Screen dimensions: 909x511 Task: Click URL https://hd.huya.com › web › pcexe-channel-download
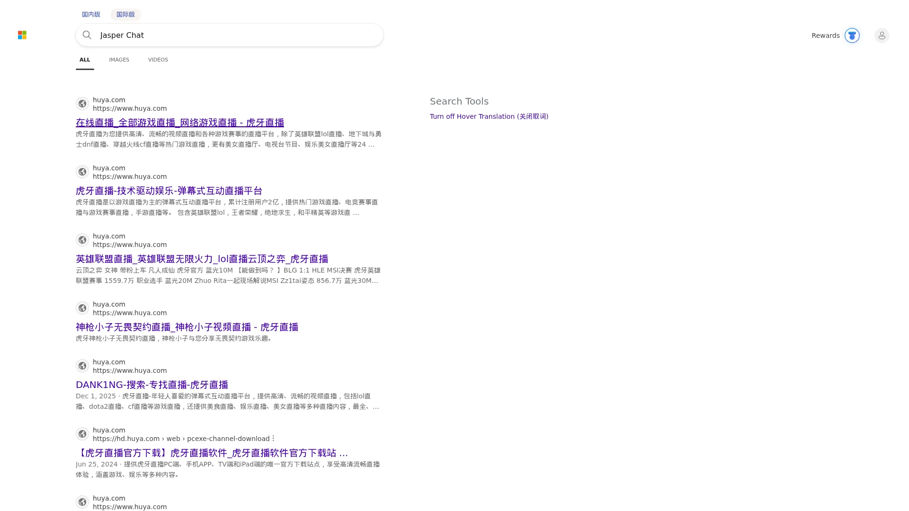click(x=181, y=439)
